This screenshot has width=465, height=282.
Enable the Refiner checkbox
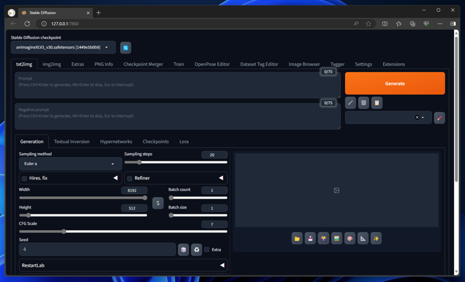coord(130,179)
